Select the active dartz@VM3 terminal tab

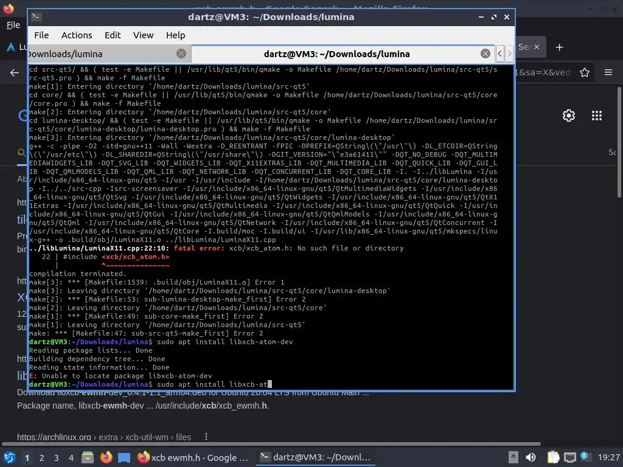[336, 54]
